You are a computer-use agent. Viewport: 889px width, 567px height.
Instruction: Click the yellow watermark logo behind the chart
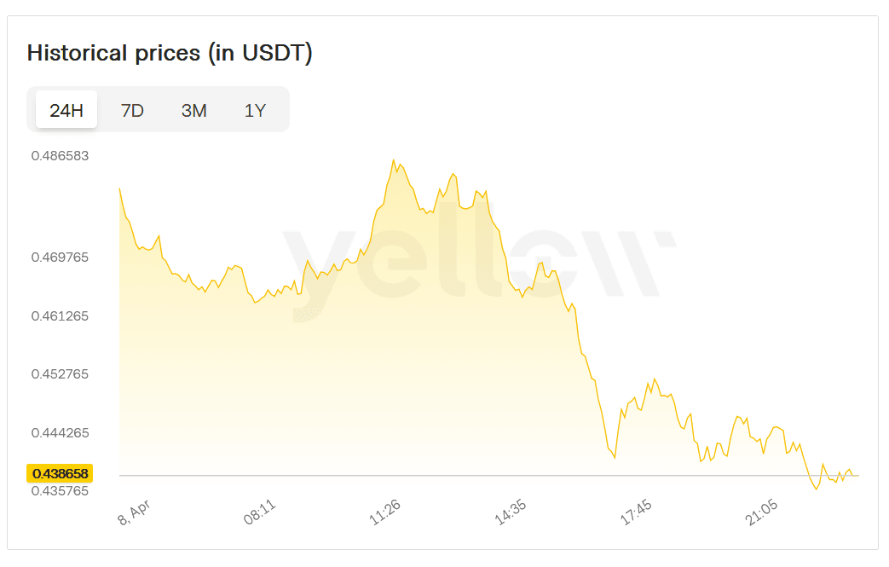[477, 264]
